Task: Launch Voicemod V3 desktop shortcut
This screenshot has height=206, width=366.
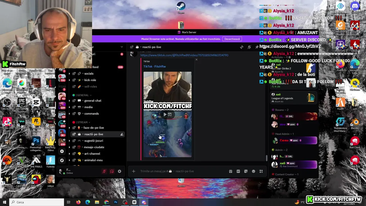Action: pos(22,123)
